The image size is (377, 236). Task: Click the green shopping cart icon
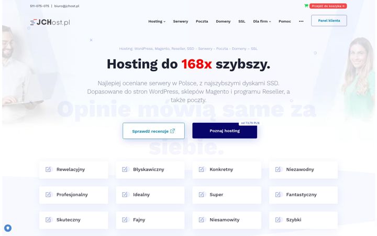click(x=306, y=6)
